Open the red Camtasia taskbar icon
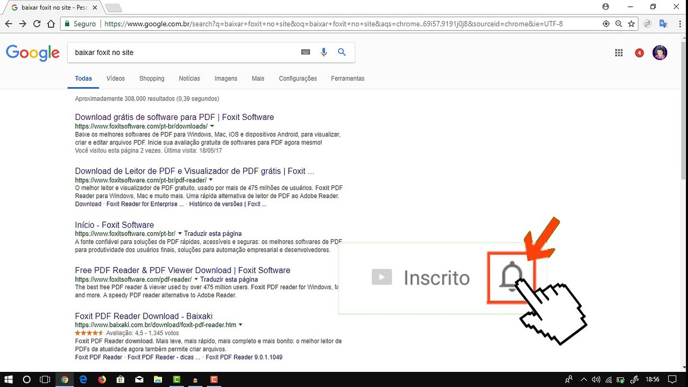Image resolution: width=688 pixels, height=387 pixels. pyautogui.click(x=214, y=379)
